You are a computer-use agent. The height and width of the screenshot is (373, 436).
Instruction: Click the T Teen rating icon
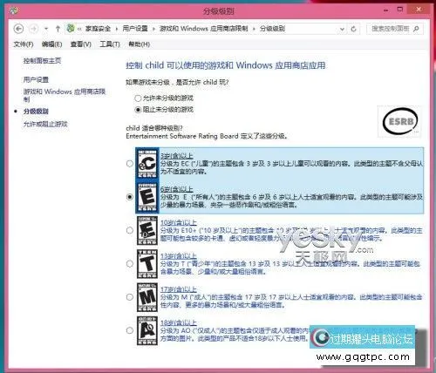click(147, 264)
